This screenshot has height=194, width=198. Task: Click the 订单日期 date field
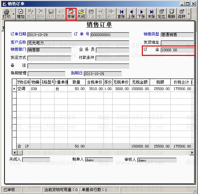(x=49, y=35)
